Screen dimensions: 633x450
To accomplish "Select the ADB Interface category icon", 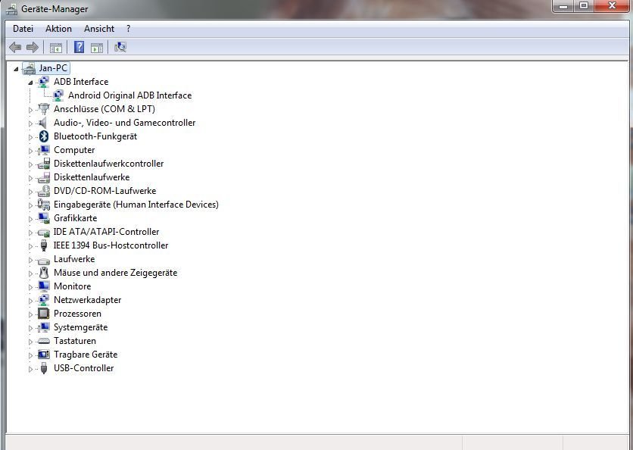I will click(44, 82).
